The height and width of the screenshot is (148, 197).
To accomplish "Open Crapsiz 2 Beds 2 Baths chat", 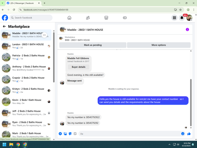I will (26, 79).
